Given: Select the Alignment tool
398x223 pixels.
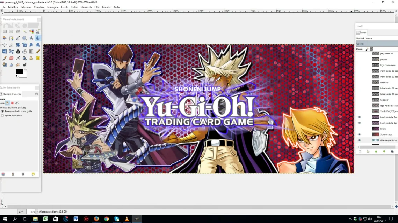Looking at the screenshot, I should (5, 45).
